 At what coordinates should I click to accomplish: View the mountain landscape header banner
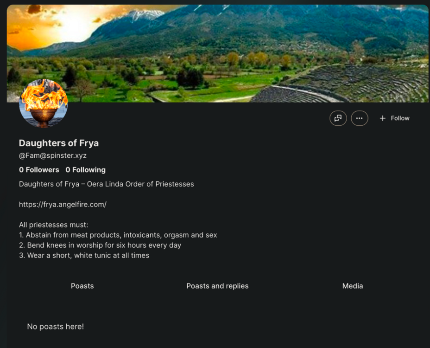click(x=217, y=53)
